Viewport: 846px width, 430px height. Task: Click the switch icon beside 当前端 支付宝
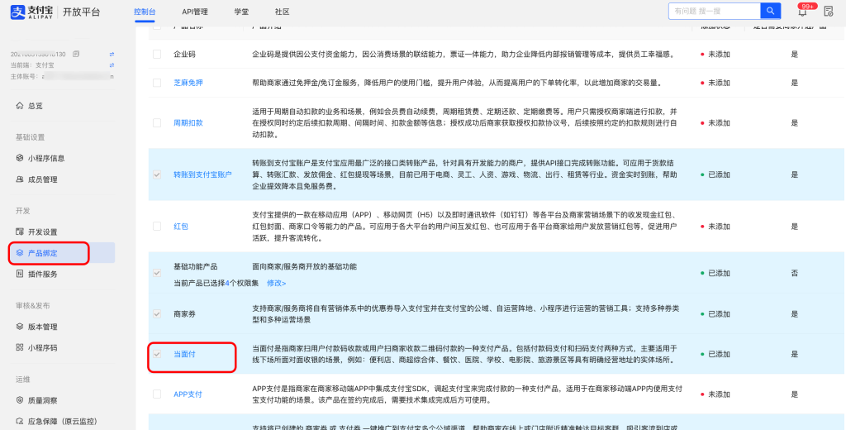pyautogui.click(x=112, y=64)
